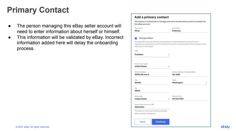Click the City field containing Seattle

(152, 83)
